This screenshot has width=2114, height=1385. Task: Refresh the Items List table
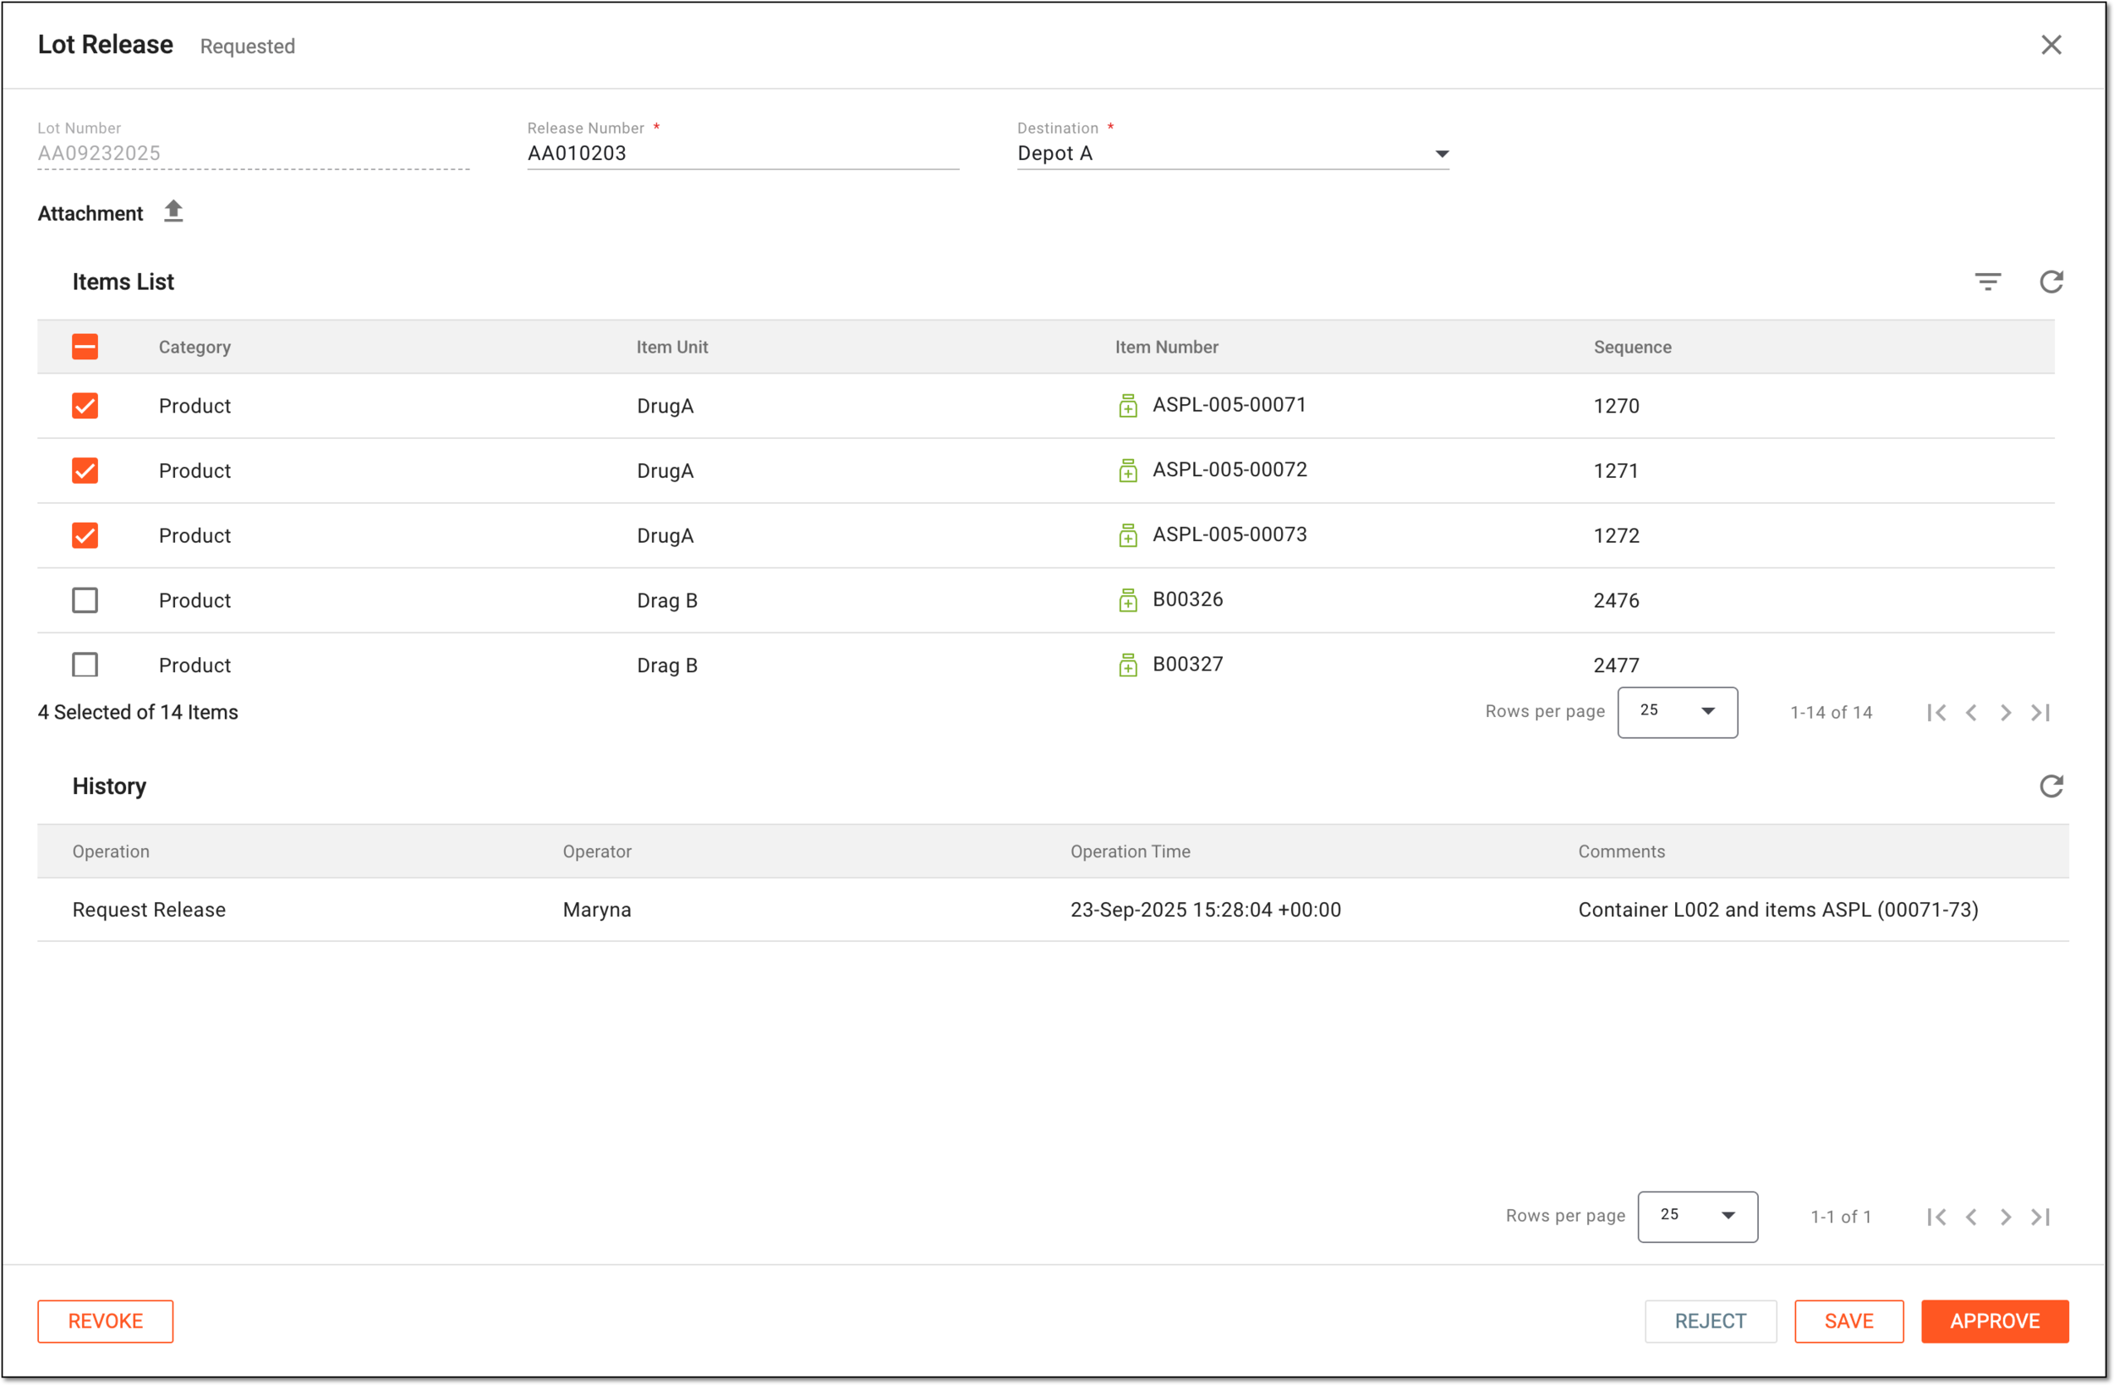[x=2051, y=282]
